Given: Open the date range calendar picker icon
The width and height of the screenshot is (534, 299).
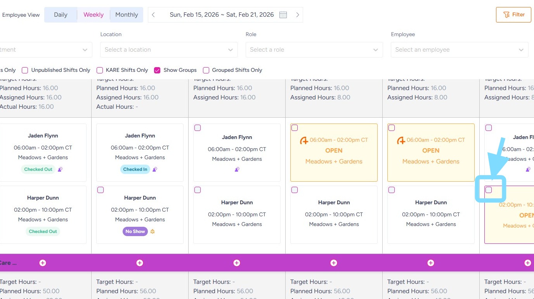Looking at the screenshot, I should pyautogui.click(x=283, y=15).
